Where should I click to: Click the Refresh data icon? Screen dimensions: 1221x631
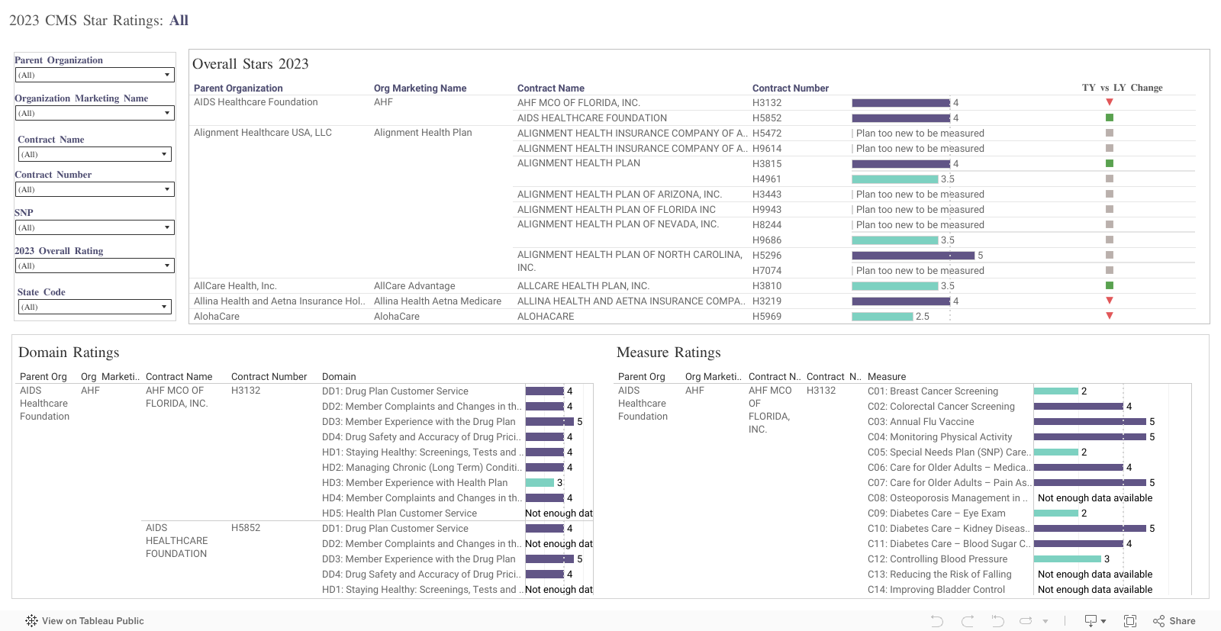tap(1026, 621)
